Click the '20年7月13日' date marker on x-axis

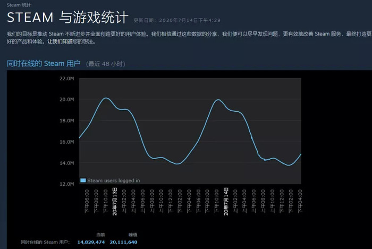[x=115, y=202]
